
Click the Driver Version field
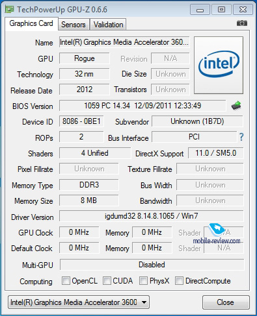click(x=152, y=216)
